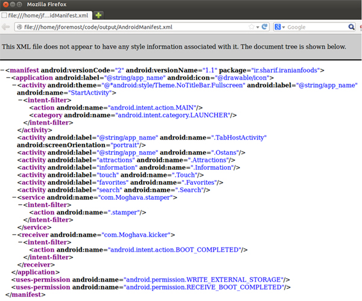
Task: Collapse the com.Moghava.kicker receiver element
Action: click(14, 235)
